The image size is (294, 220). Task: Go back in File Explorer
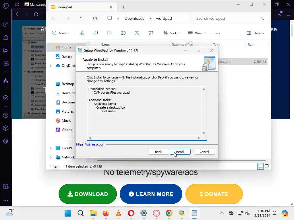[54, 18]
